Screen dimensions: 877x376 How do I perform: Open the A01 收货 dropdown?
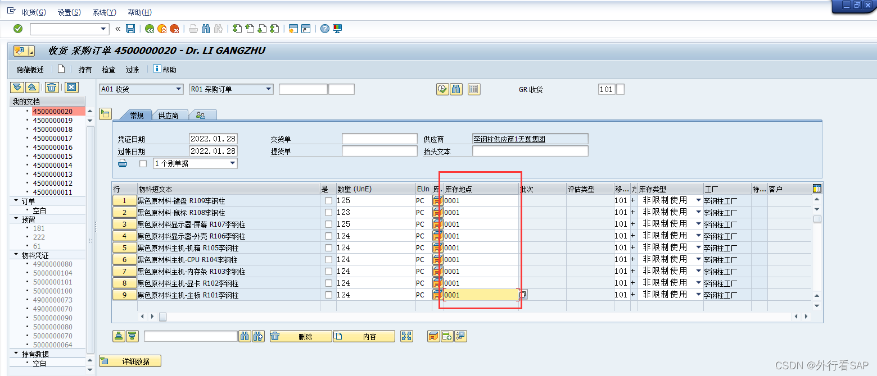[x=179, y=89]
